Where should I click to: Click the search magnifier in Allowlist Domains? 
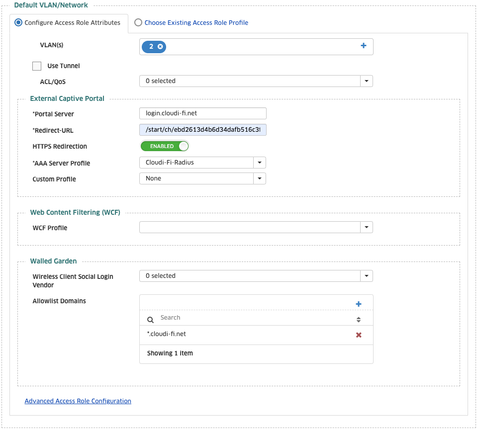150,318
